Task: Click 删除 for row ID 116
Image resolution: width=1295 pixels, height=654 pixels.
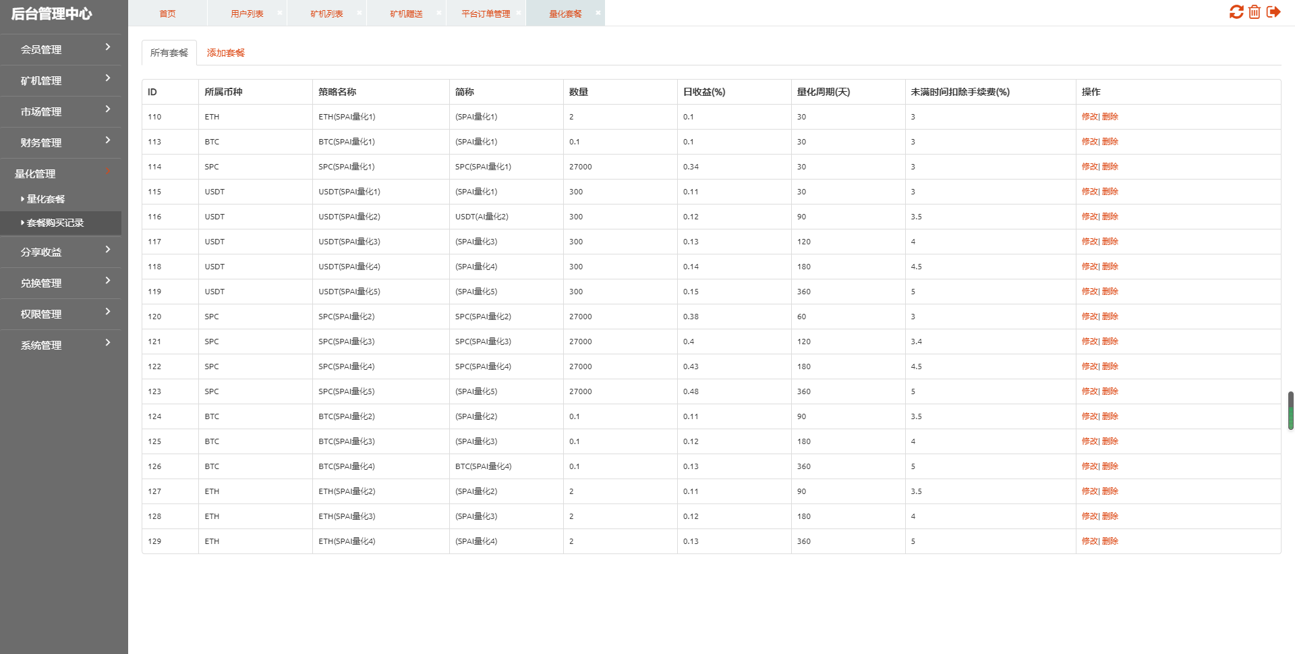Action: 1110,217
